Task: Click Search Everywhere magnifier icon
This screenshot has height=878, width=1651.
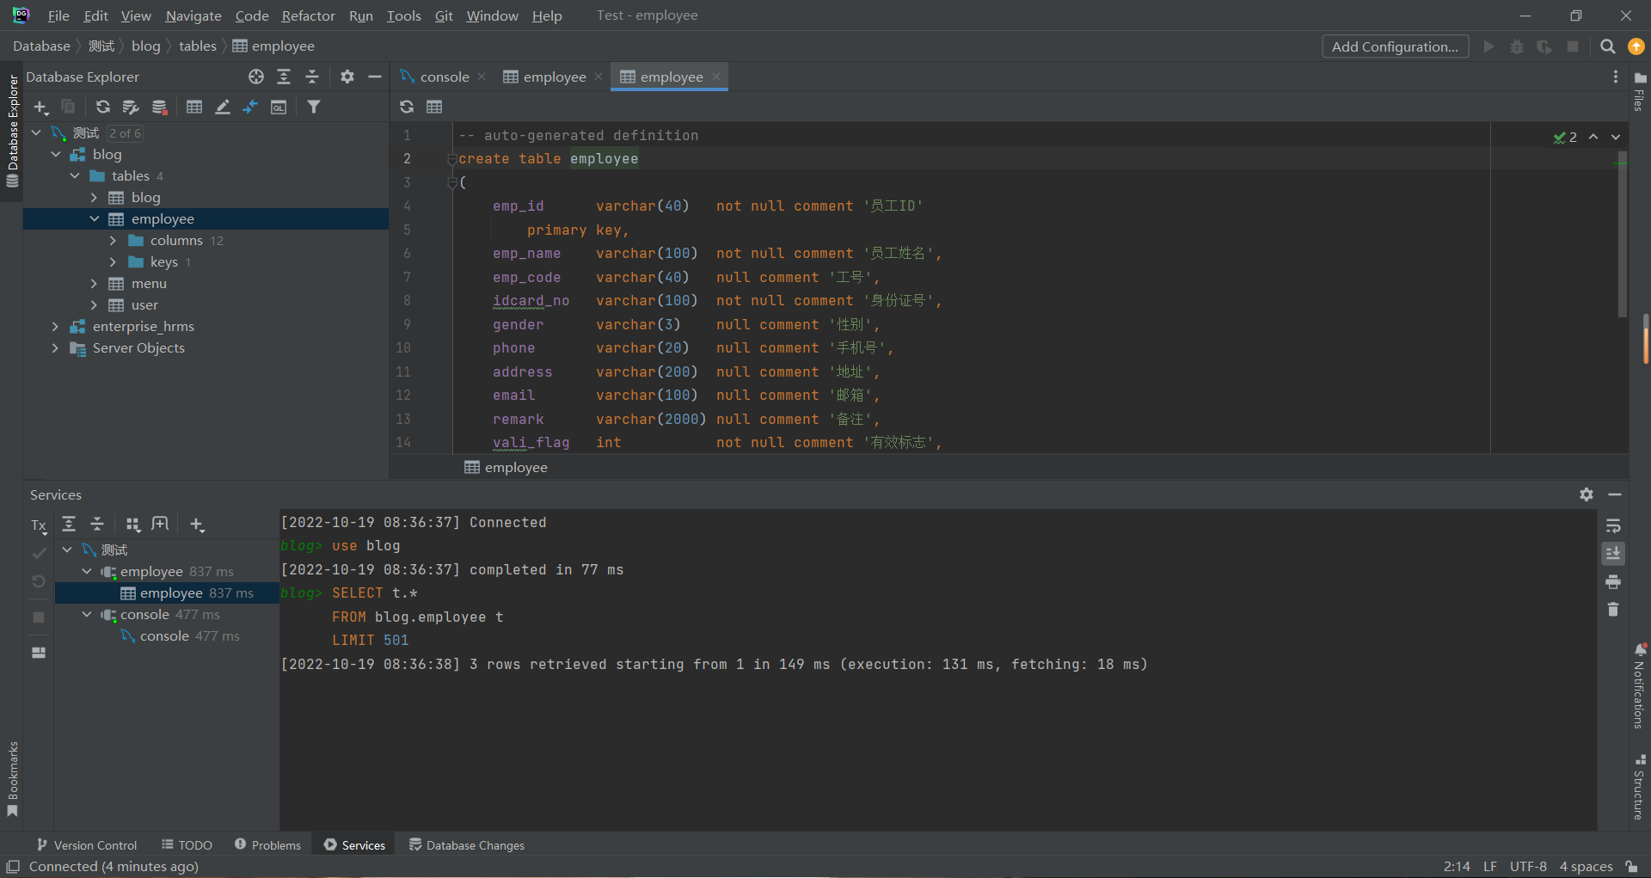Action: click(1607, 46)
